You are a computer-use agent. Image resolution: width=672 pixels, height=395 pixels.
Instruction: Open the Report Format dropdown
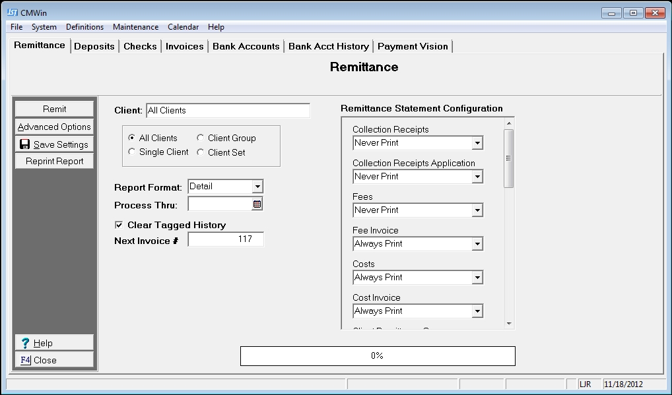(257, 187)
